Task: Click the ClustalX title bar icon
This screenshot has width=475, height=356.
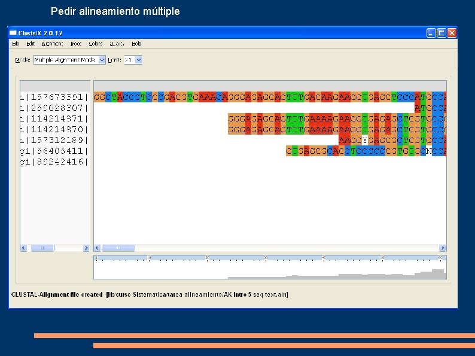Action: click(x=13, y=33)
